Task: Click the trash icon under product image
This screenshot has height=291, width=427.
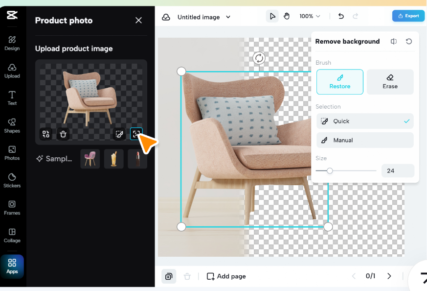Action: pyautogui.click(x=63, y=134)
